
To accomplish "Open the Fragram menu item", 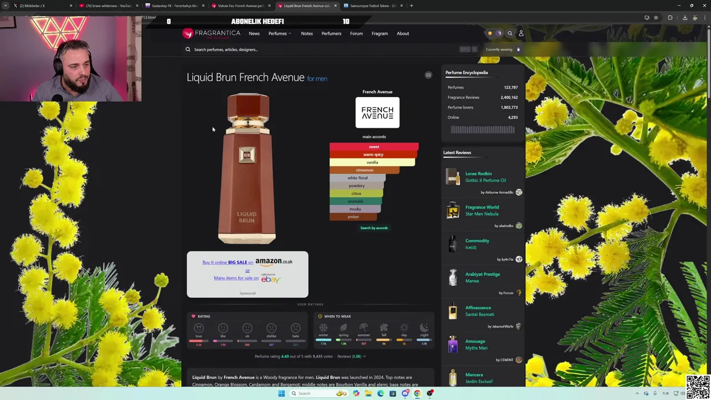I will click(x=379, y=33).
